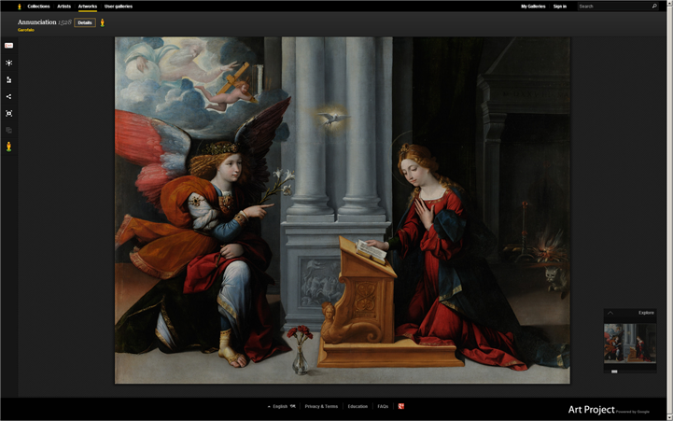Click the scrollbar down arrow at the bottom right
This screenshot has height=421, width=673.
pos(669,416)
